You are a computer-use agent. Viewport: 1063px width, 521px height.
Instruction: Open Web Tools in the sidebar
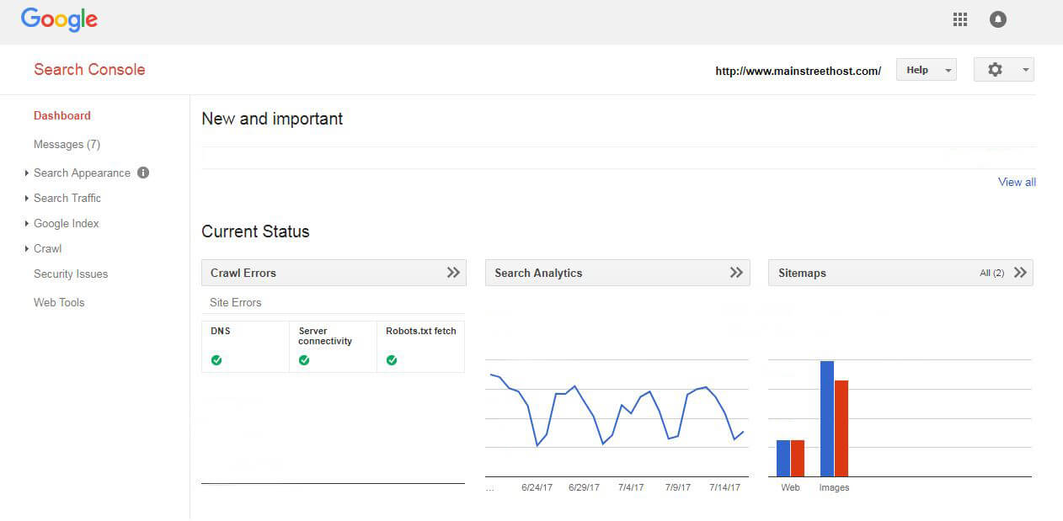[59, 302]
